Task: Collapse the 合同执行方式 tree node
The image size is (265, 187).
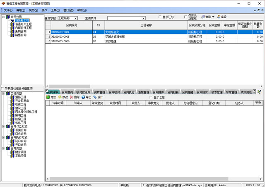Action: point(3,137)
